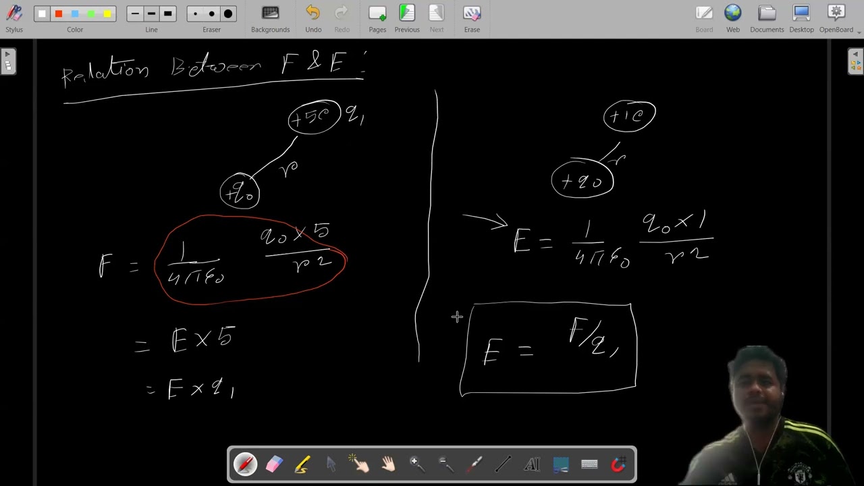Add a new page with Pages button
The image size is (864, 486).
pos(377,18)
